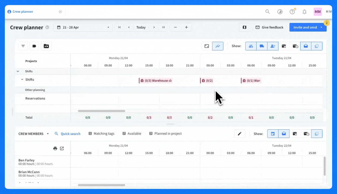Click the 0/3 total under 15:00
The image size is (337, 194).
point(149,117)
